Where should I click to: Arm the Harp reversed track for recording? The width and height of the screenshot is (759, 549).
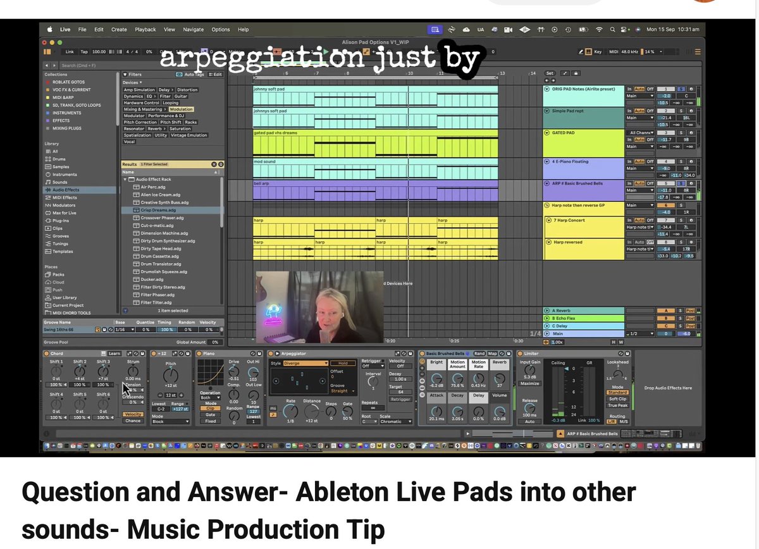[691, 242]
